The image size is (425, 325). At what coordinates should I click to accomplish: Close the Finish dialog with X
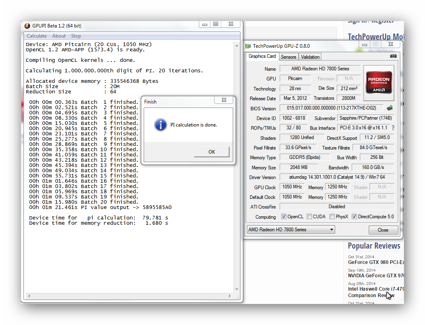pyautogui.click(x=224, y=100)
